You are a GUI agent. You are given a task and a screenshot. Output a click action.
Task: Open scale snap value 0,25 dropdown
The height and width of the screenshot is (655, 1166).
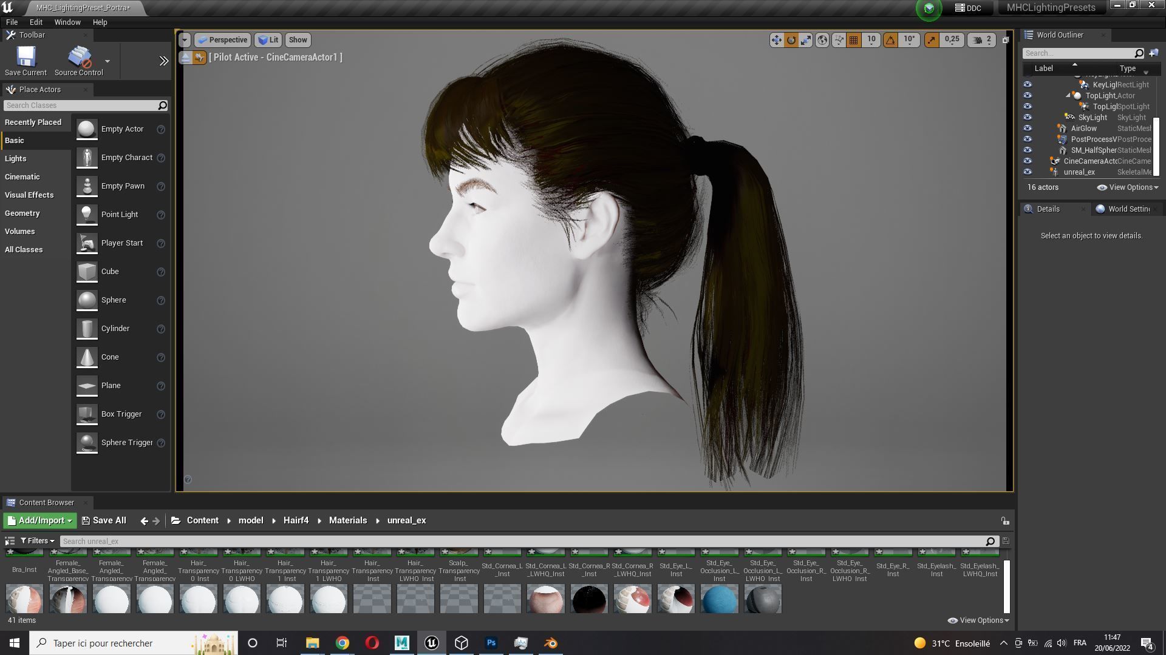click(x=952, y=40)
